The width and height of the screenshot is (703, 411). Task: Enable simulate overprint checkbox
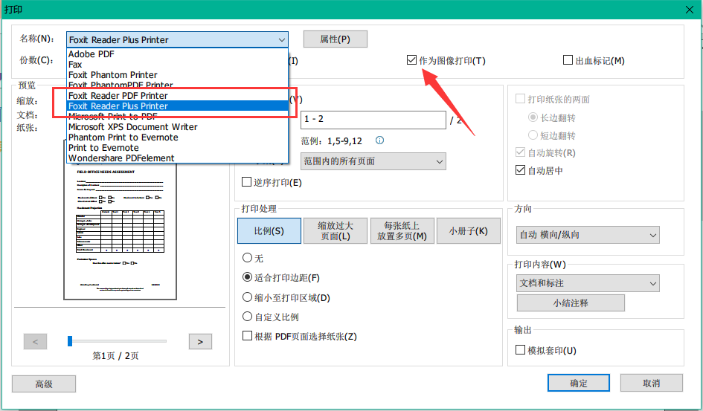pyautogui.click(x=520, y=349)
